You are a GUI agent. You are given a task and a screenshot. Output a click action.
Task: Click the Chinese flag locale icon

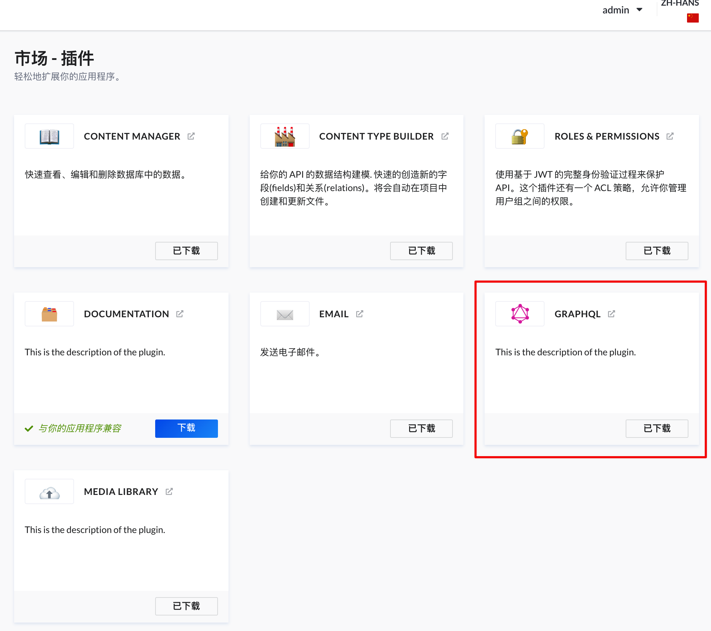point(693,18)
